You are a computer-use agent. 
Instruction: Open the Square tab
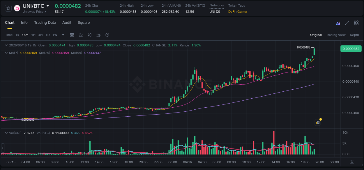(x=84, y=23)
